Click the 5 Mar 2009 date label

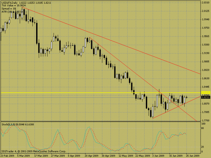pyautogui.click(x=23, y=156)
